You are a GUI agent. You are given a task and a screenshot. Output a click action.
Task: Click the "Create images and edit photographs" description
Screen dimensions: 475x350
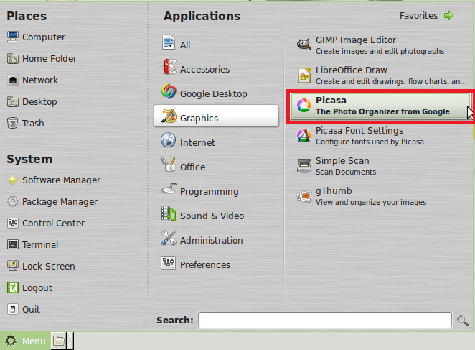click(x=380, y=51)
